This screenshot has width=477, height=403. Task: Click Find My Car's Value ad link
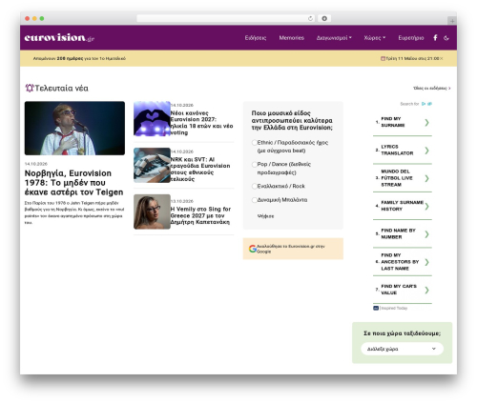pyautogui.click(x=399, y=290)
